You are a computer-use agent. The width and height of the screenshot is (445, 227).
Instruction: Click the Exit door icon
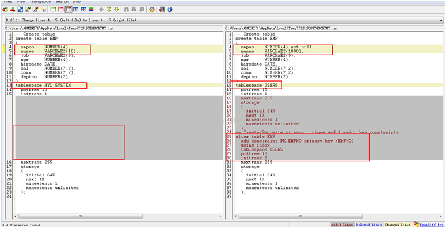coord(162,10)
